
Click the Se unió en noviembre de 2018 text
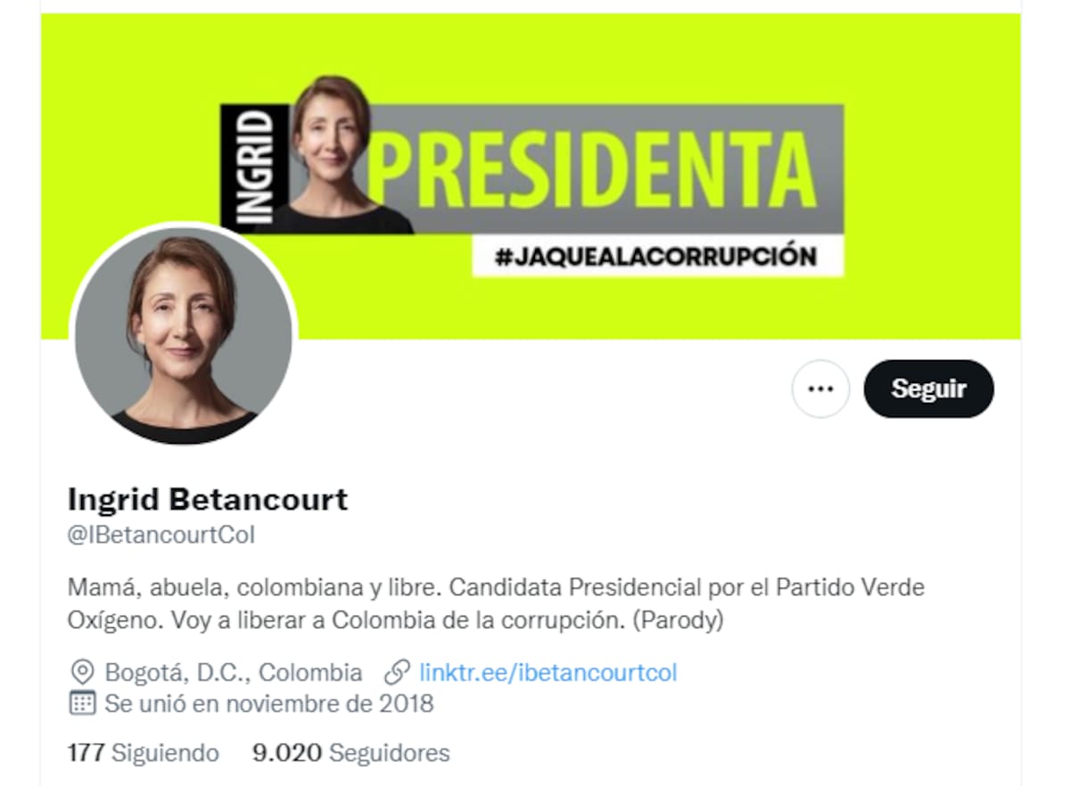pos(269,703)
